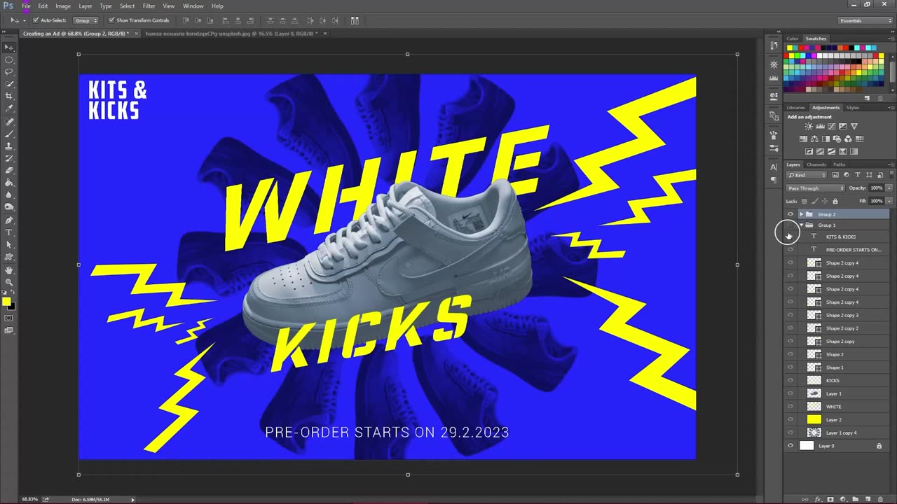Image resolution: width=897 pixels, height=504 pixels.
Task: Open the Layers panel options menu
Action: [891, 164]
